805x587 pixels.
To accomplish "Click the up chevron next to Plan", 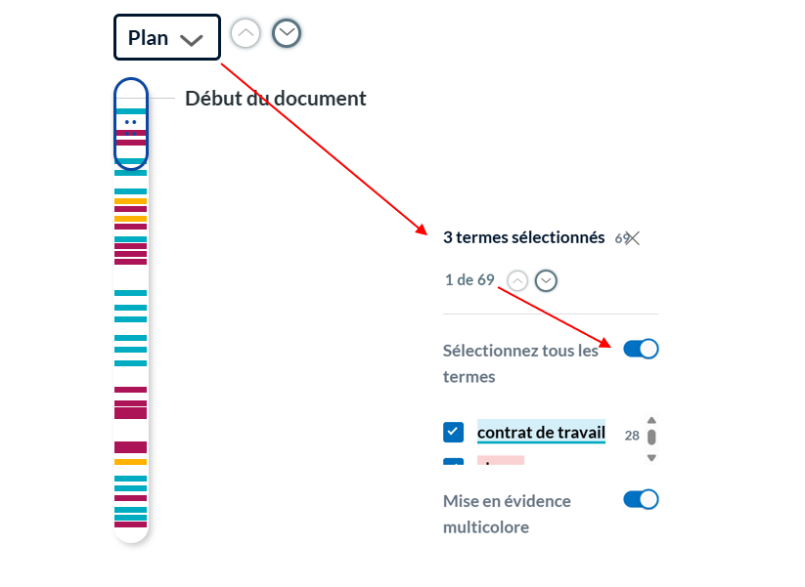I will point(246,33).
